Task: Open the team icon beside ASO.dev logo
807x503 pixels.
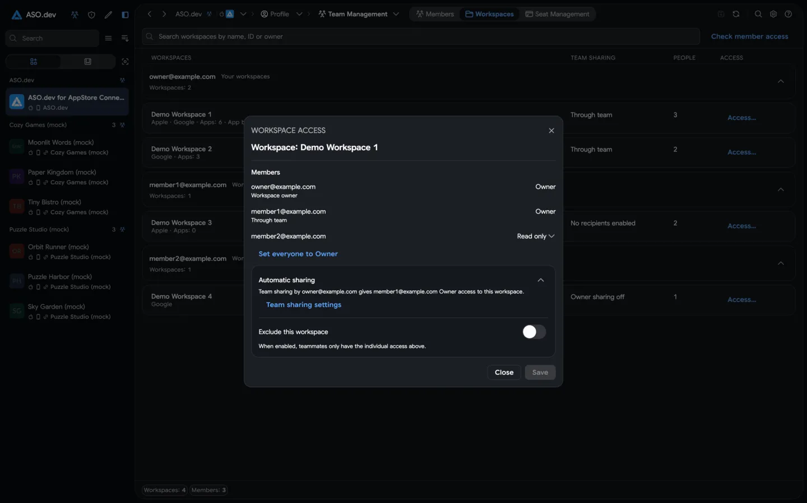Action: [x=75, y=15]
